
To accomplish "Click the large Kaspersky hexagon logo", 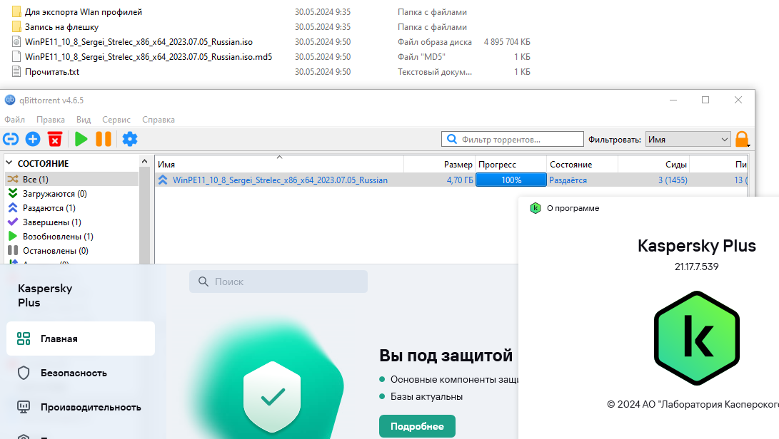I will (696, 338).
